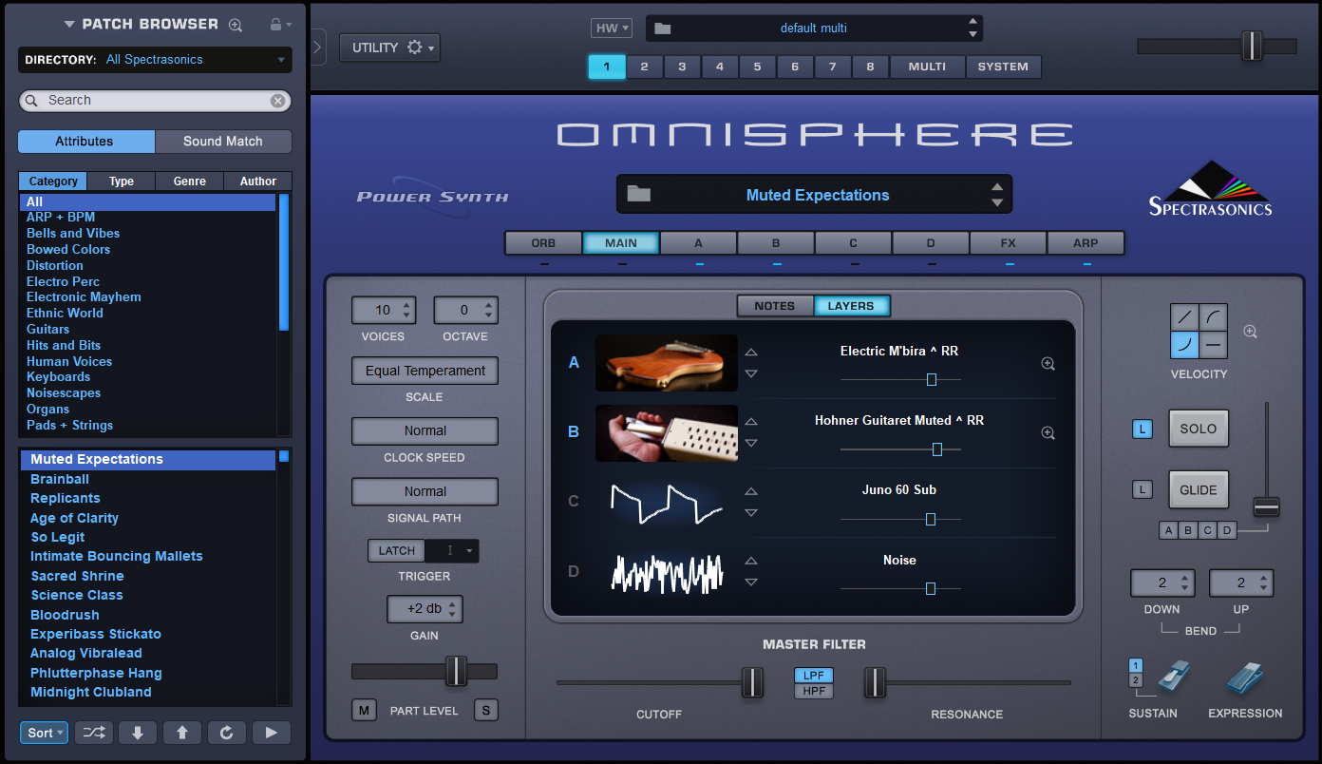Toggle the L latch beside SOLO

[x=1143, y=430]
